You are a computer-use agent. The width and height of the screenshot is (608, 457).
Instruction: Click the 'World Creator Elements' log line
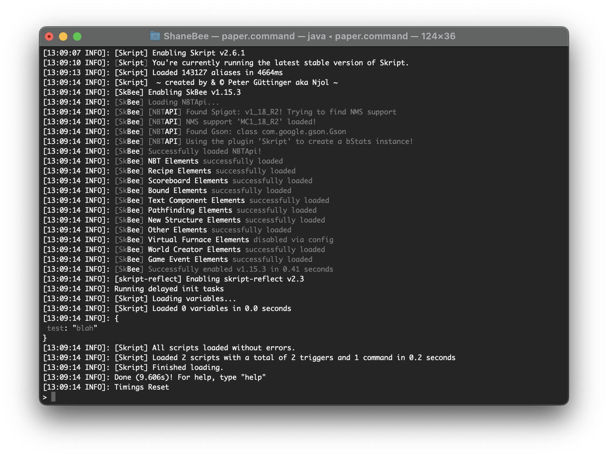(184, 250)
